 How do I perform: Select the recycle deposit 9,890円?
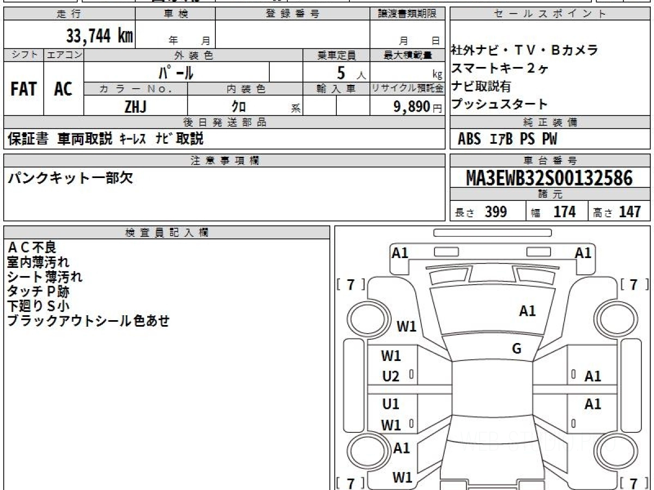(x=418, y=107)
